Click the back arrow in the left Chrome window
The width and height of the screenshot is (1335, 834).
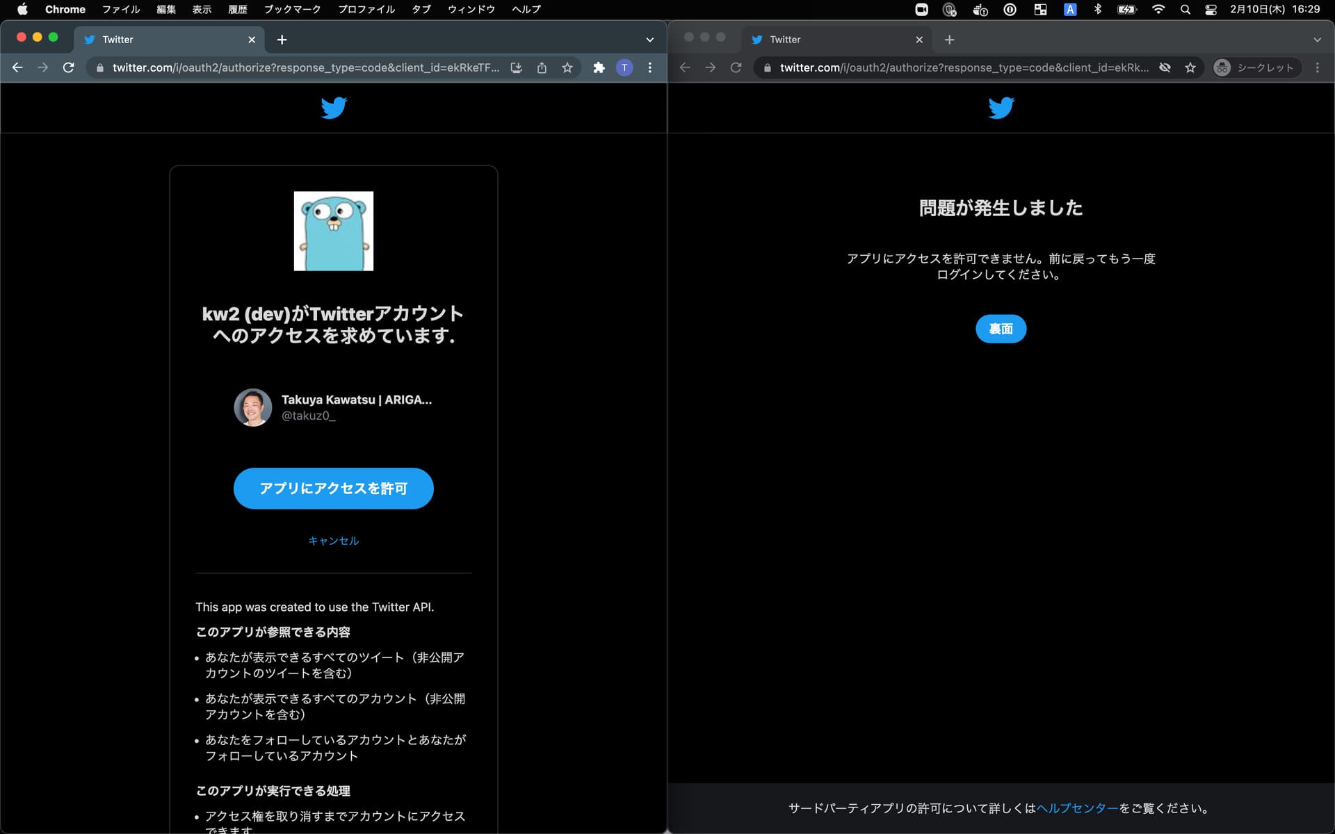pyautogui.click(x=17, y=67)
